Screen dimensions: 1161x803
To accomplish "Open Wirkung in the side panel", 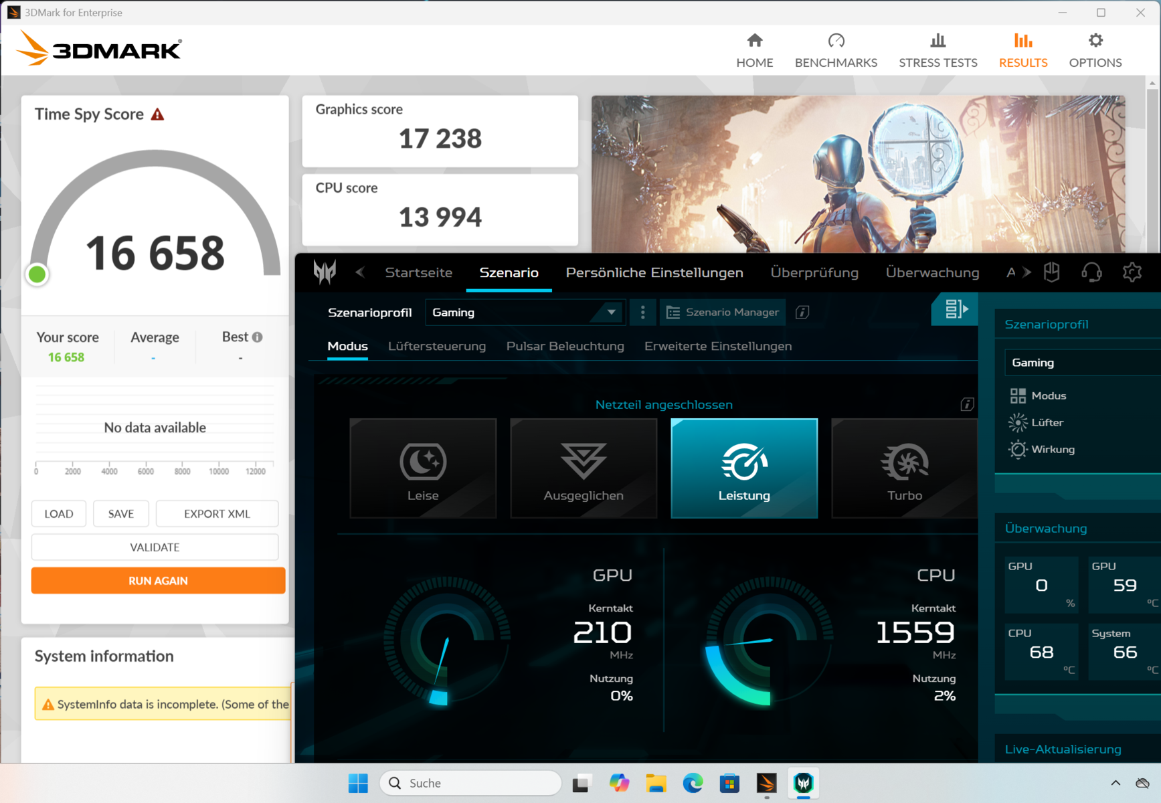I will [x=1043, y=449].
